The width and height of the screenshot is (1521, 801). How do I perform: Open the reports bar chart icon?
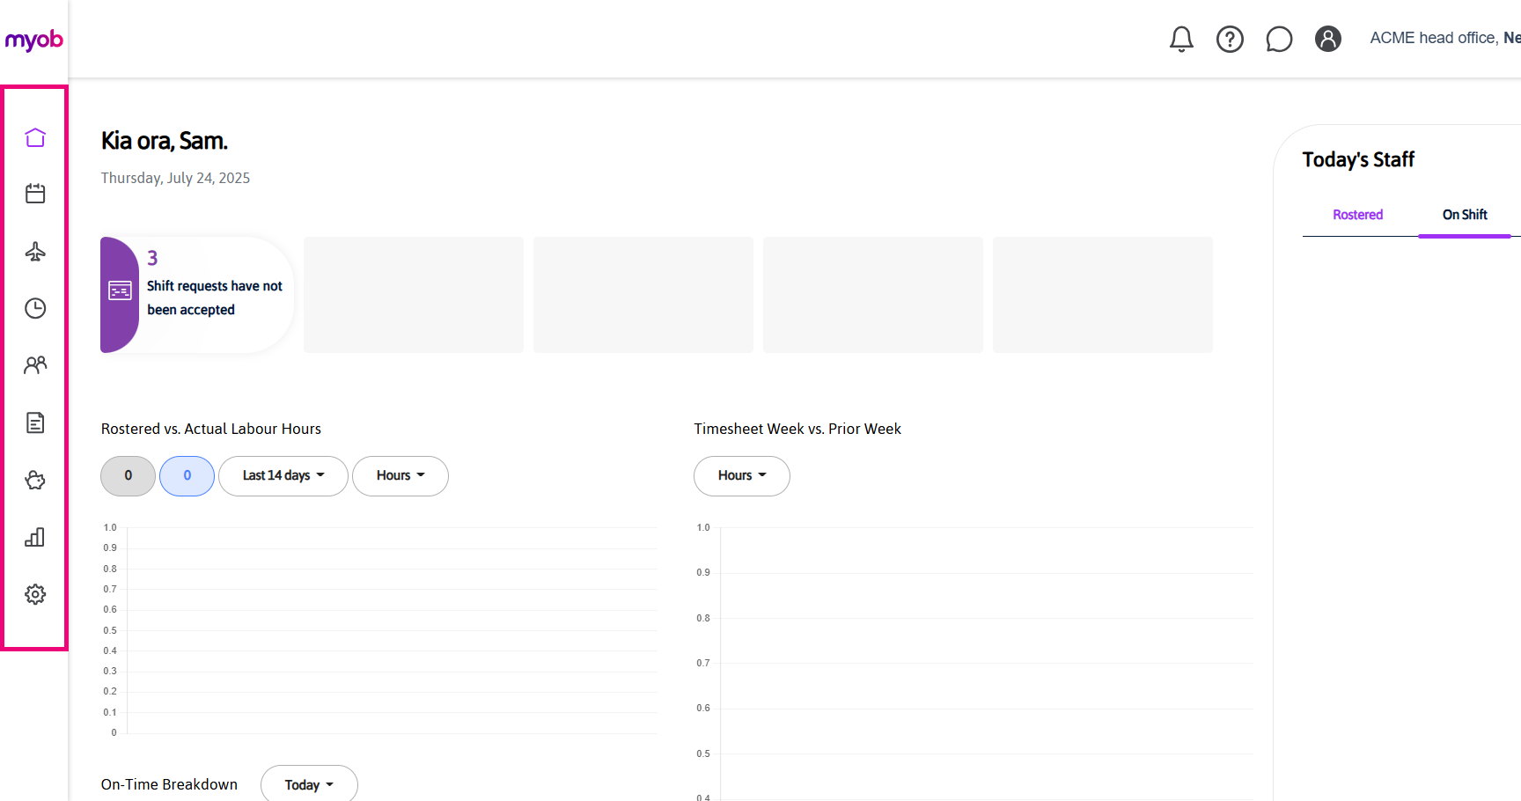click(35, 537)
